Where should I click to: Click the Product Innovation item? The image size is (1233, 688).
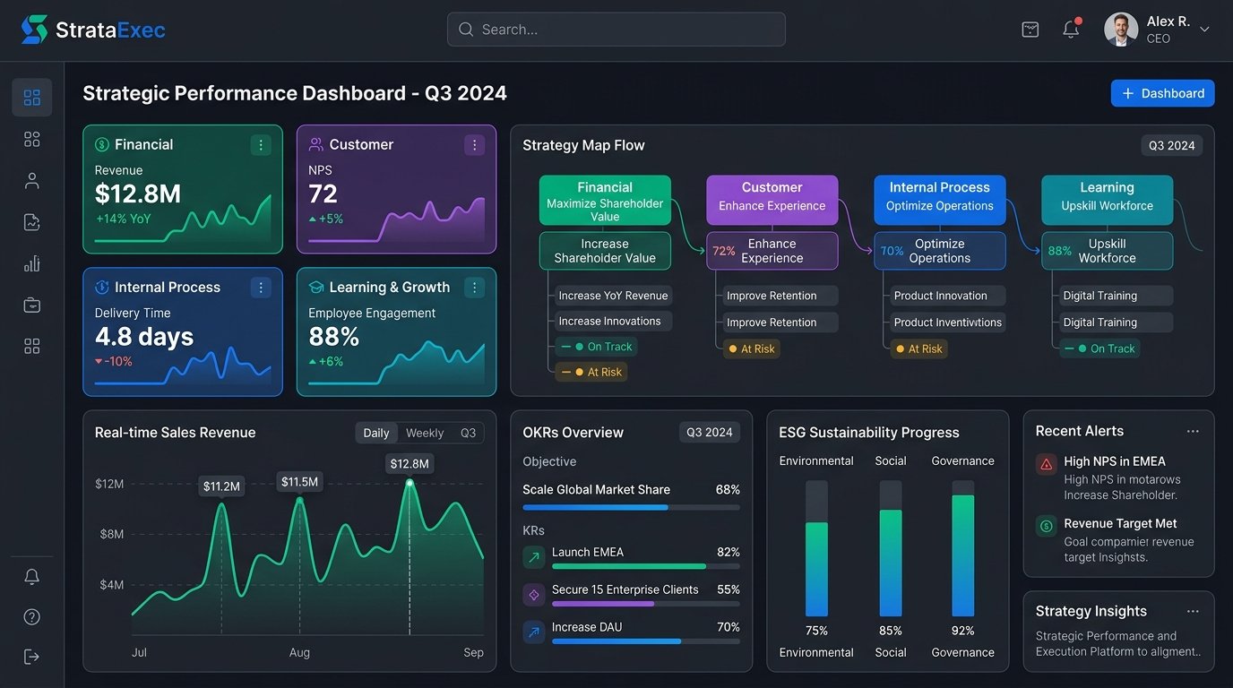pos(948,296)
